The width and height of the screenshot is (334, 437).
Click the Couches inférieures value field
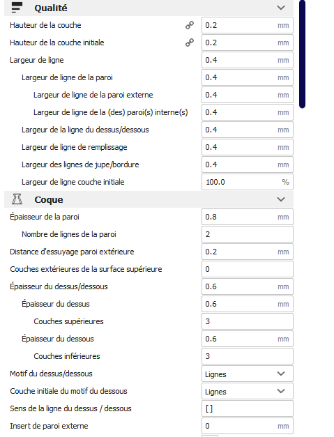(x=248, y=356)
